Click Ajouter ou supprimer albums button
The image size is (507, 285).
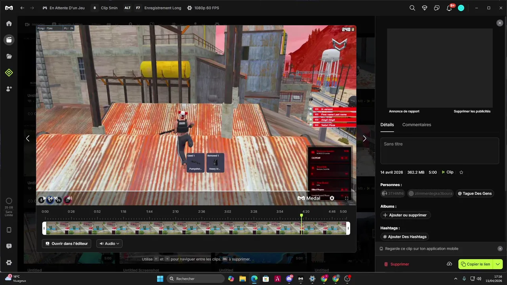pyautogui.click(x=406, y=215)
